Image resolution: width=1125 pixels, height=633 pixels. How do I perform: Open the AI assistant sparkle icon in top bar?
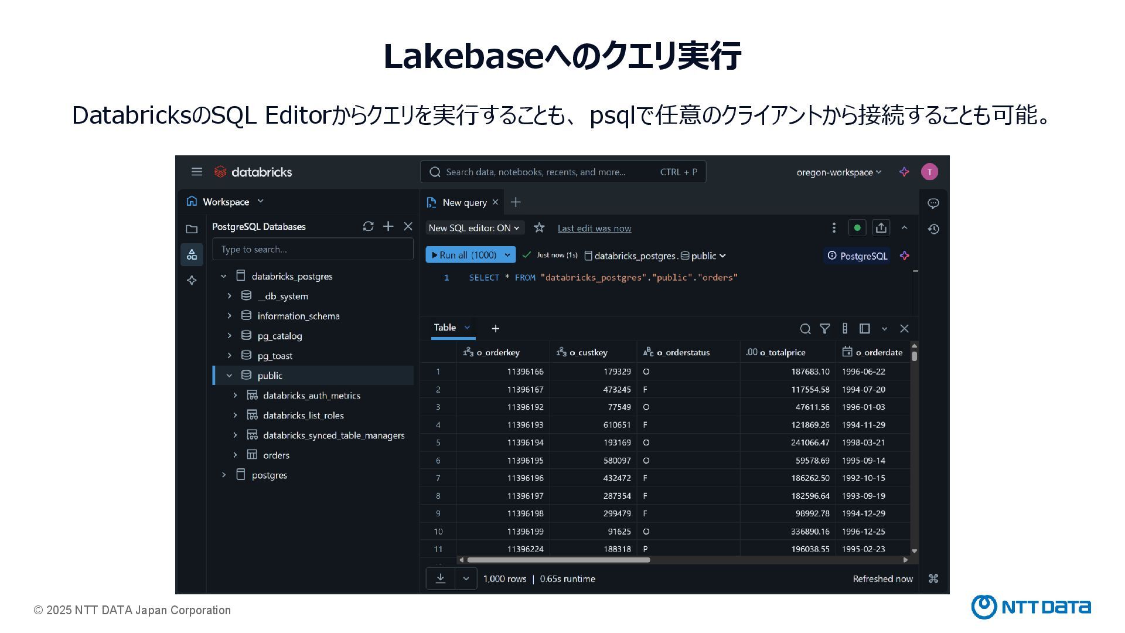904,172
